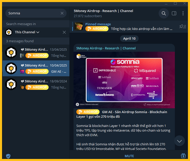
Task: Click avatar of 13/04/2025 search result
Action: [x=11, y=52]
